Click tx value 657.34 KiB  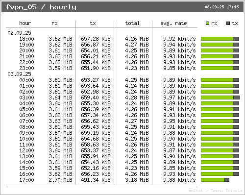[x=96, y=115]
